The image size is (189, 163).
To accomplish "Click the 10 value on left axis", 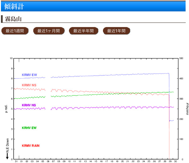I will 11,58.
